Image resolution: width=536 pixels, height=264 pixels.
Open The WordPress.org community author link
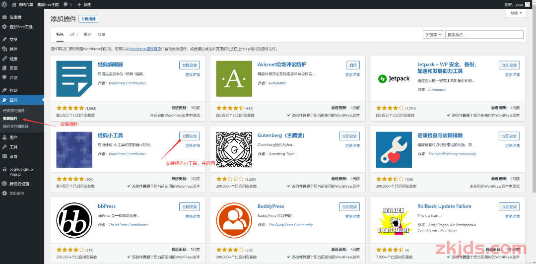[x=452, y=154]
